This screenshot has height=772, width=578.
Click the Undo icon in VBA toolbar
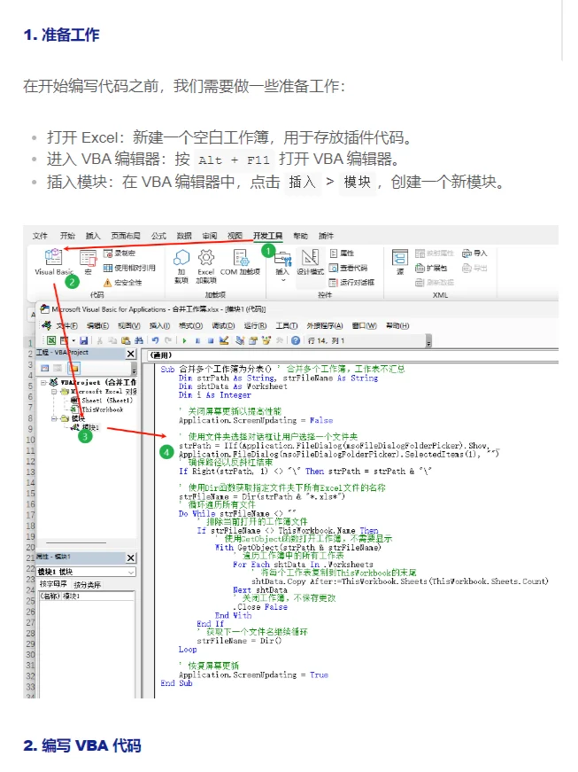155,340
